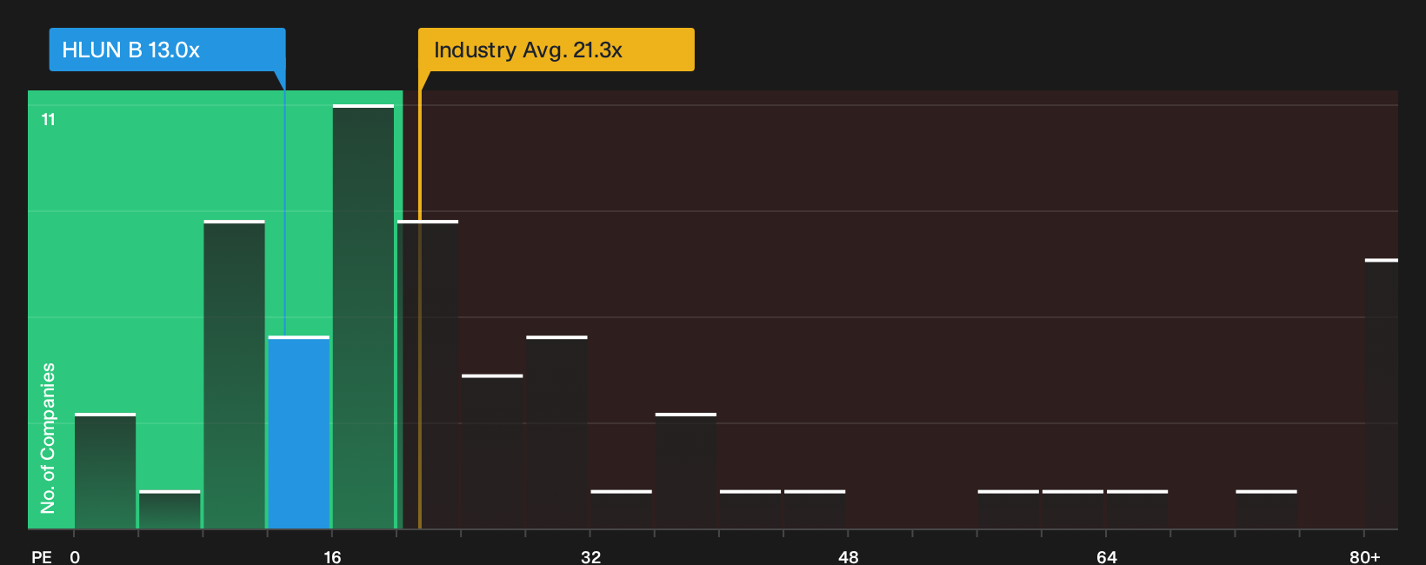
Task: Click the Industry Avg. 21.3x label
Action: point(556,50)
